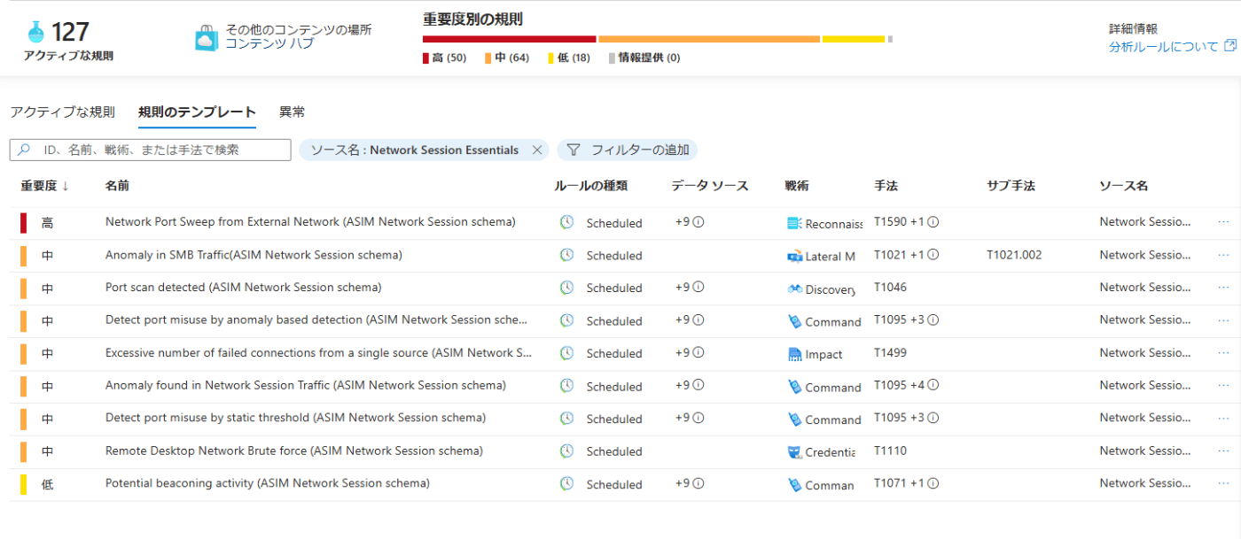Click the yellow low severity bar segment
The image size is (1241, 539).
click(x=854, y=39)
